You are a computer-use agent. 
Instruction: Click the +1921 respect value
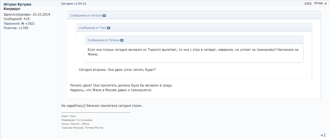pyautogui.click(x=30, y=24)
